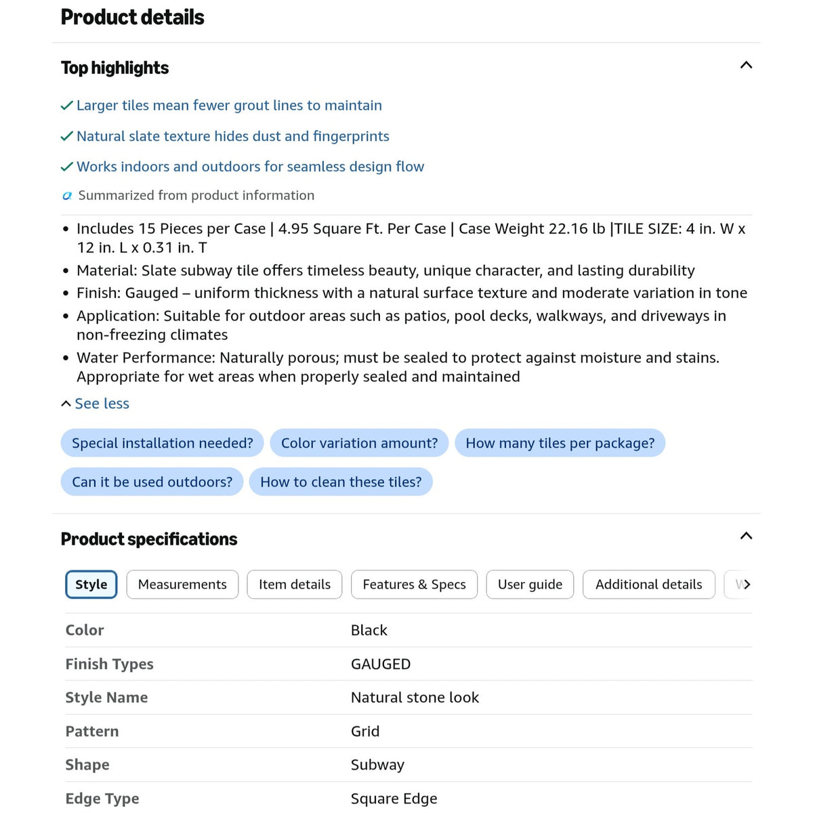Image resolution: width=813 pixels, height=813 pixels.
Task: Click 'How many tiles per package?' chip
Action: tap(560, 443)
